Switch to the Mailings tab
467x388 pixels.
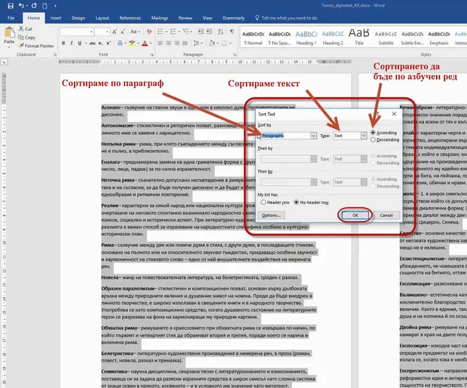tap(160, 18)
